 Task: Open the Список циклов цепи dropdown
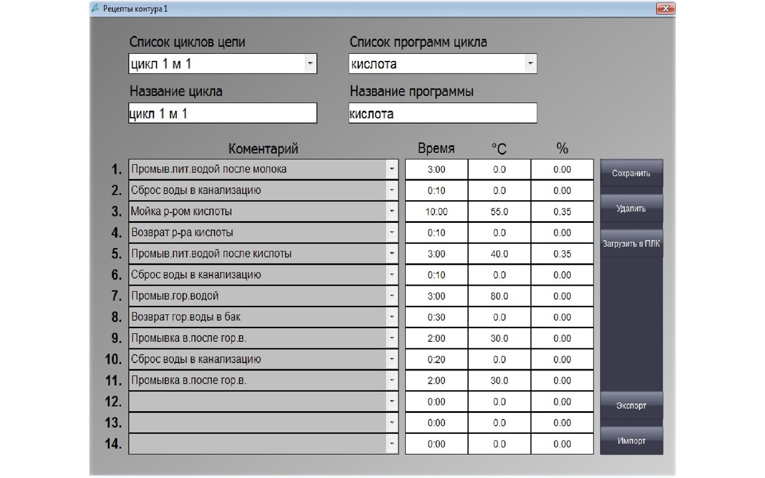[x=310, y=64]
